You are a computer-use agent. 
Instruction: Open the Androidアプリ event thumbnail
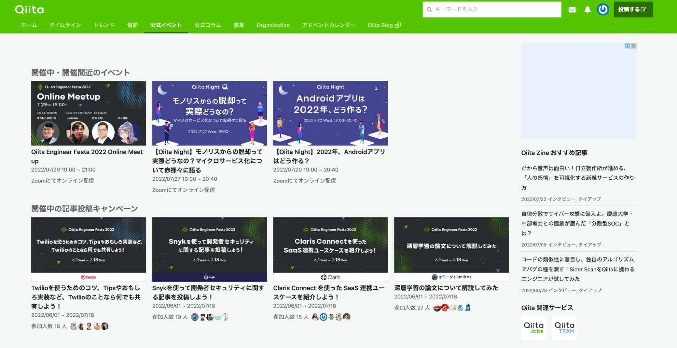(x=331, y=113)
